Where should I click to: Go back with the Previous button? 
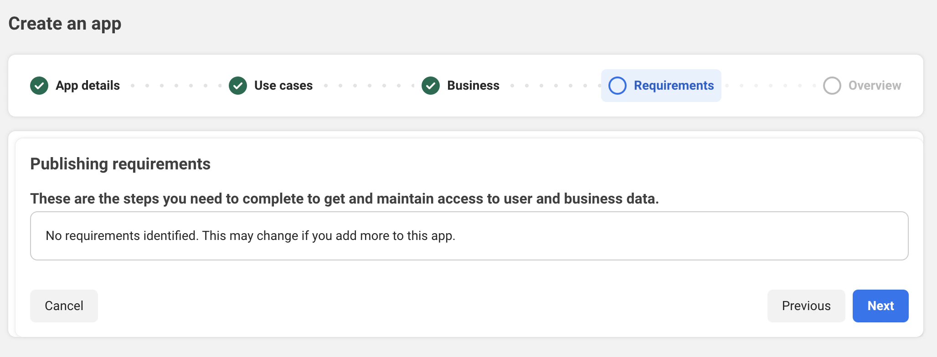click(x=806, y=306)
